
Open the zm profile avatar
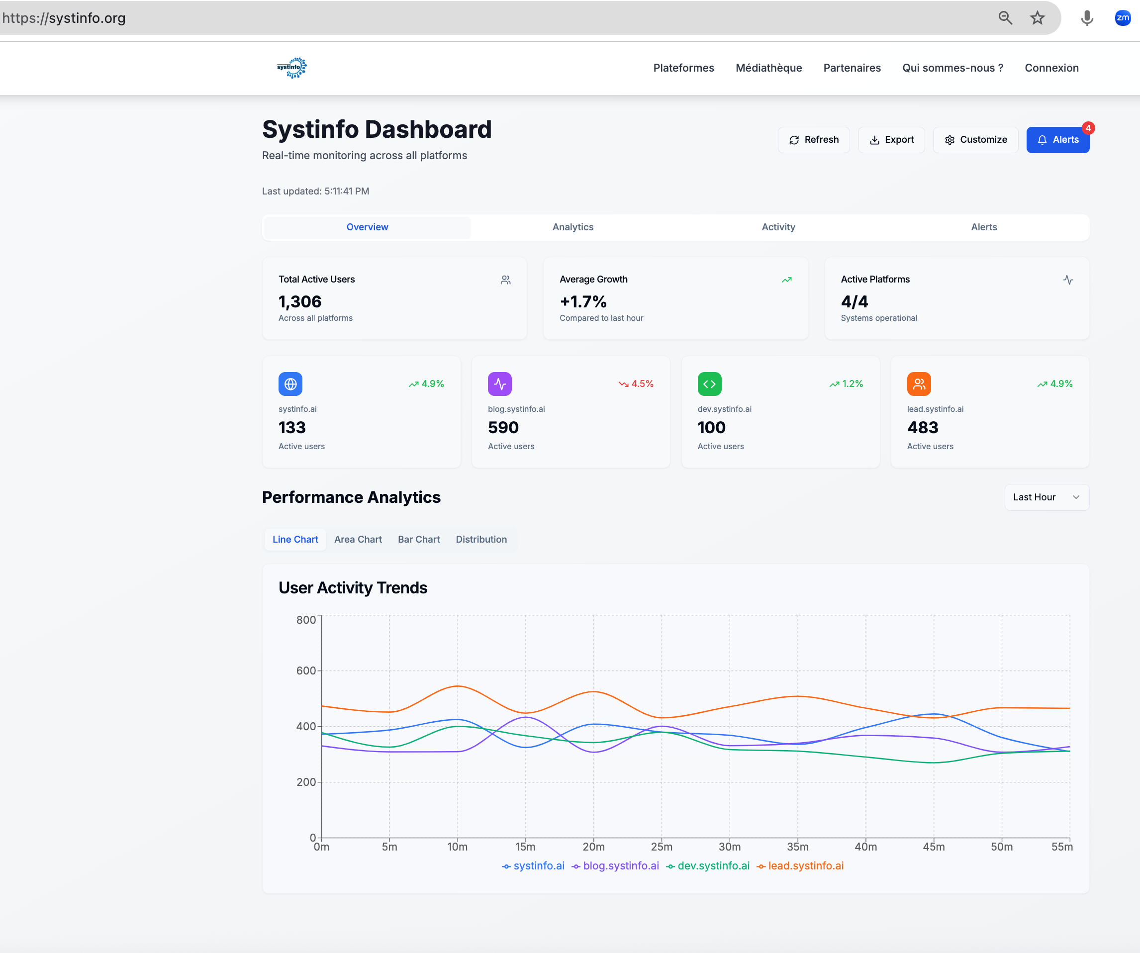[1122, 18]
